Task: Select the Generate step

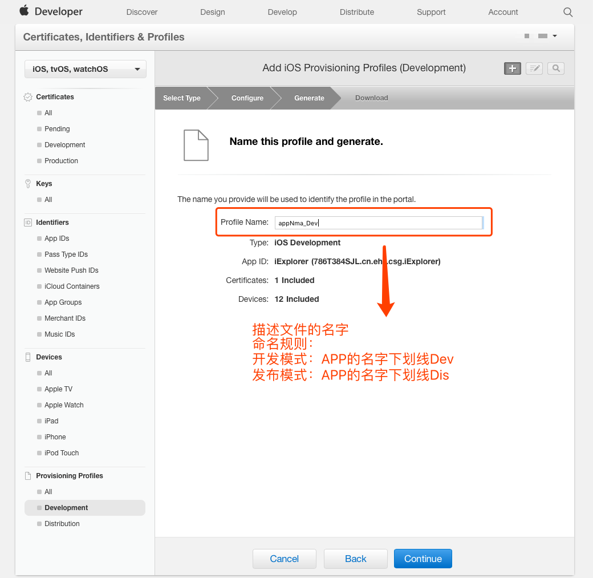Action: (x=309, y=98)
